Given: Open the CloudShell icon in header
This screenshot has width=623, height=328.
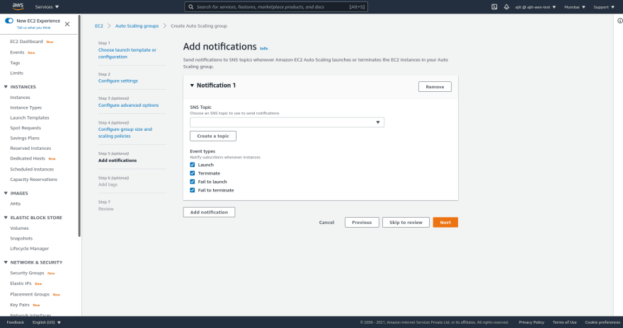Looking at the screenshot, I should [494, 7].
